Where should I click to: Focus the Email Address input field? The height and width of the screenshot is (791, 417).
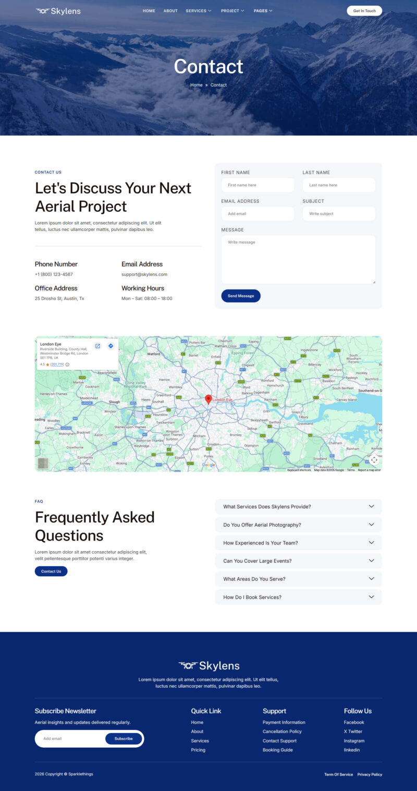tap(257, 214)
